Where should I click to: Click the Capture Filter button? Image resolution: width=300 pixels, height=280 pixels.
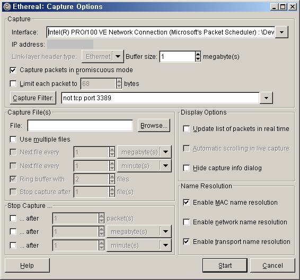point(33,98)
